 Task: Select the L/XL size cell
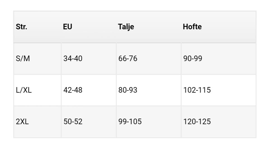[24, 90]
